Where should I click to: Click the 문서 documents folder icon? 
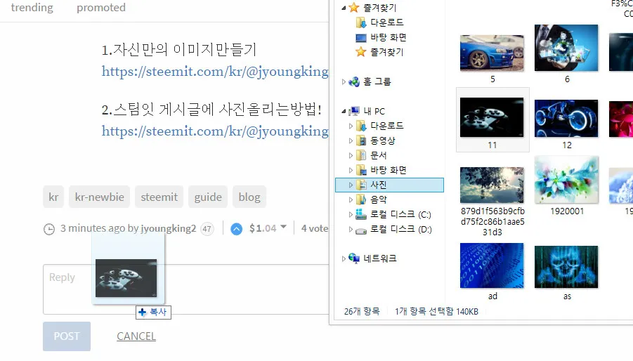point(360,155)
